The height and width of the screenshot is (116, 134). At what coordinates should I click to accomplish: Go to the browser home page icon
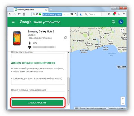click(24, 14)
